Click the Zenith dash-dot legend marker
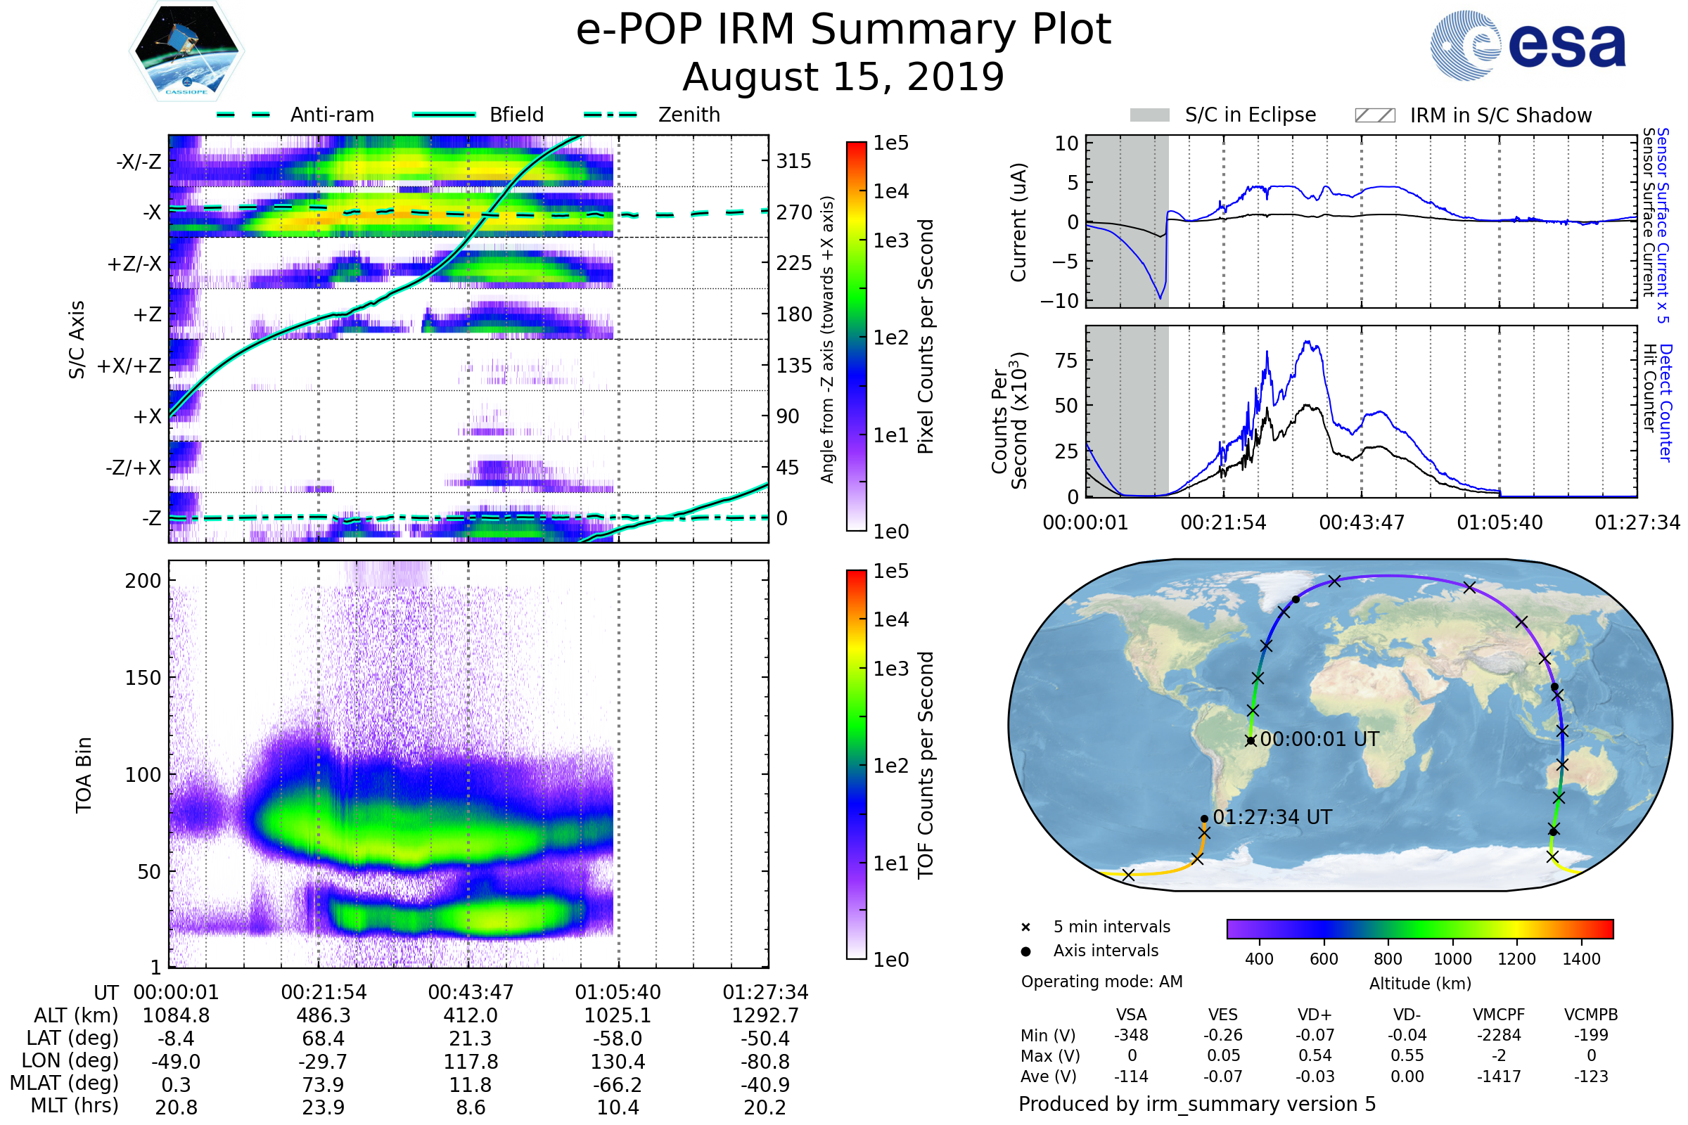The image size is (1688, 1125). [x=610, y=115]
